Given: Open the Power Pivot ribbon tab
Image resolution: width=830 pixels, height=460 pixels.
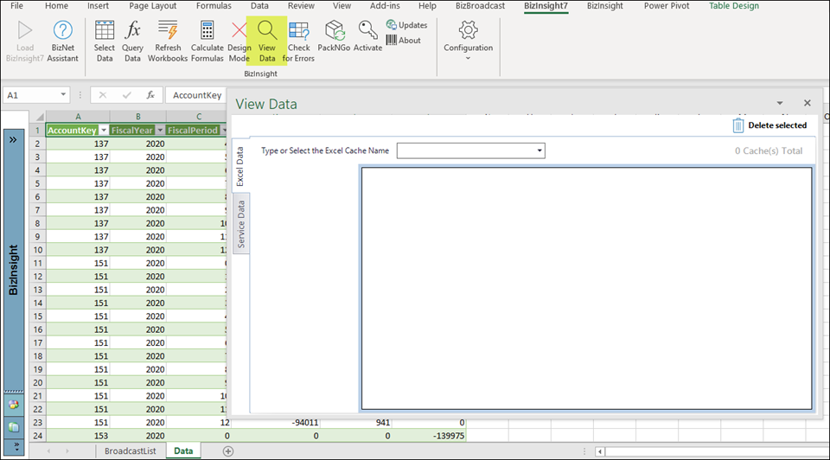Looking at the screenshot, I should [667, 6].
